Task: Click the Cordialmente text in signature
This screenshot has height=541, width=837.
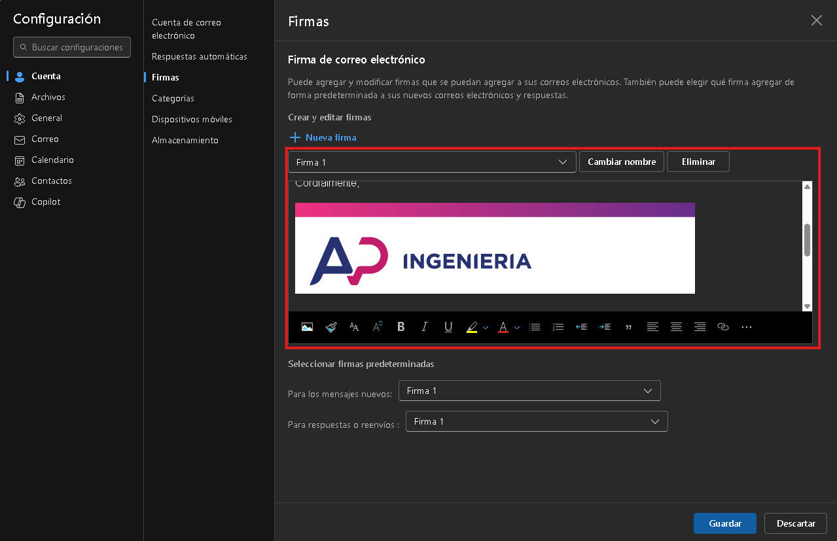Action: click(x=327, y=184)
